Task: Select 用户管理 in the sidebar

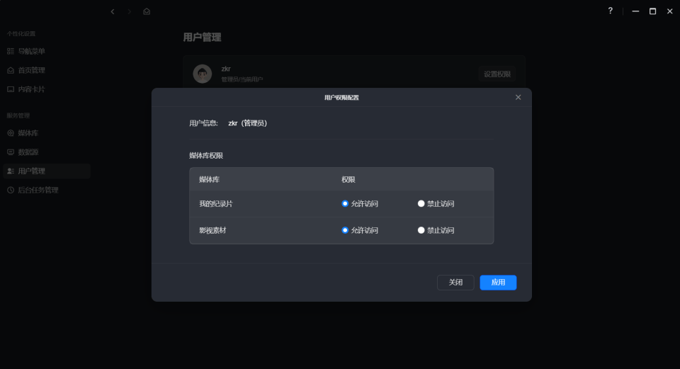Action: [x=47, y=171]
